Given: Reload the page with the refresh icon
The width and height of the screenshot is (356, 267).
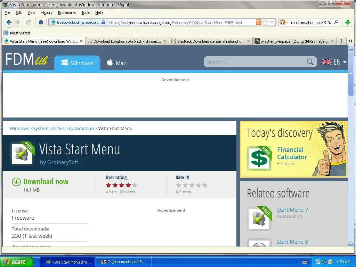Looking at the screenshot, I should point(28,22).
